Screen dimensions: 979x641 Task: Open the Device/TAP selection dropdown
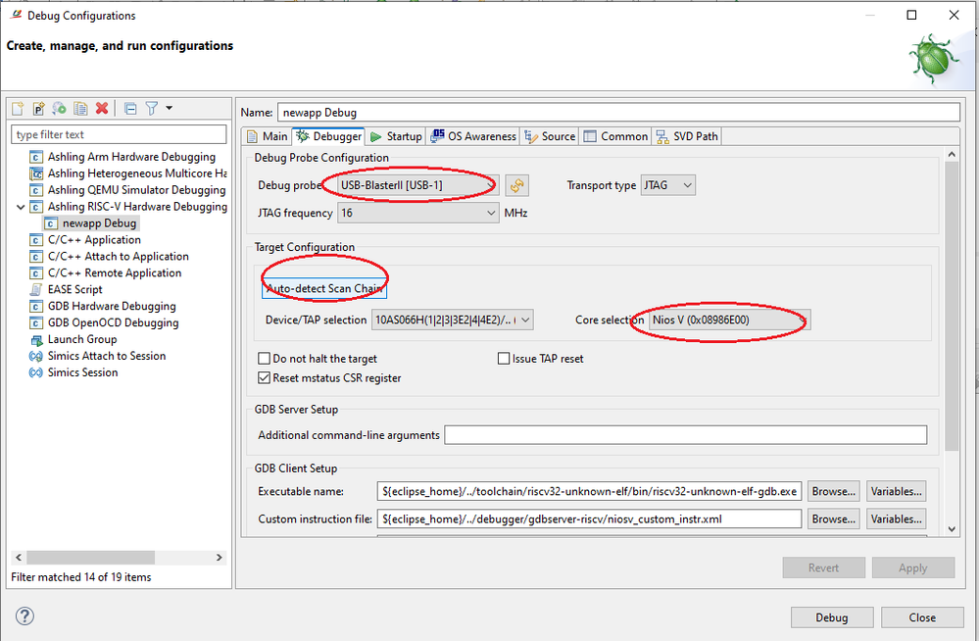(452, 320)
